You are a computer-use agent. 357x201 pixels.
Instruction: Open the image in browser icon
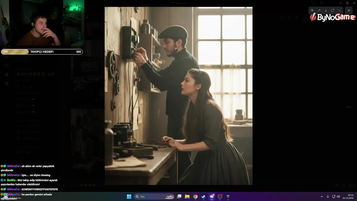(332, 10)
